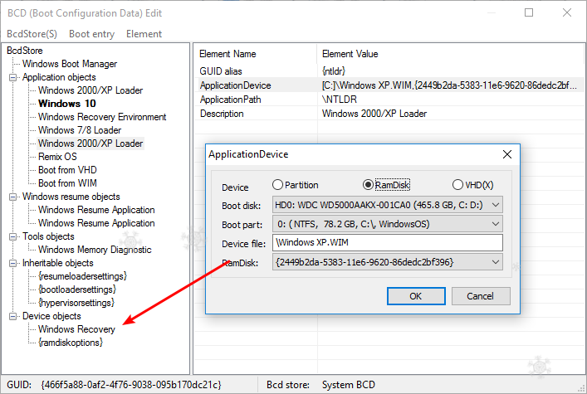Select the highlighted Windows 2000/XP Loader entry
The image size is (587, 394).
(90, 143)
